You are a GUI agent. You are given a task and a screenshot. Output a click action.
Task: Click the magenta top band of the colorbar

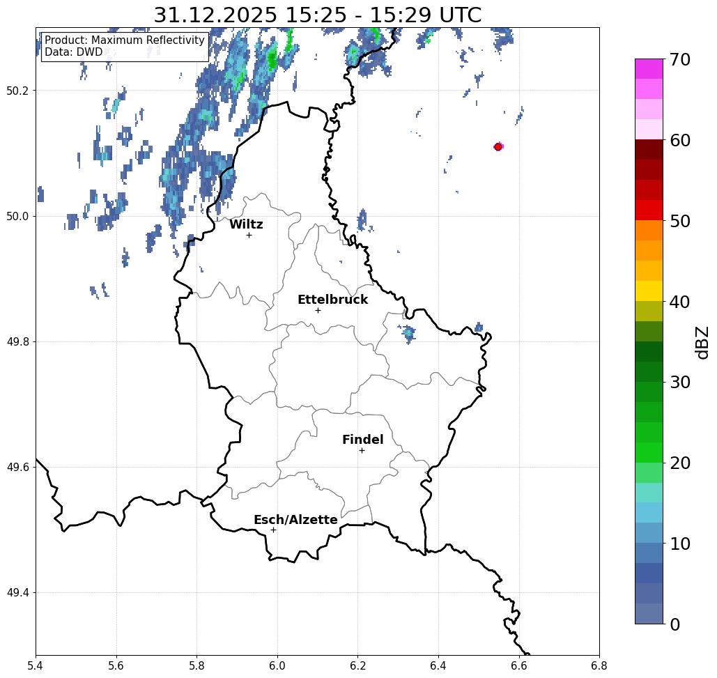(x=649, y=69)
